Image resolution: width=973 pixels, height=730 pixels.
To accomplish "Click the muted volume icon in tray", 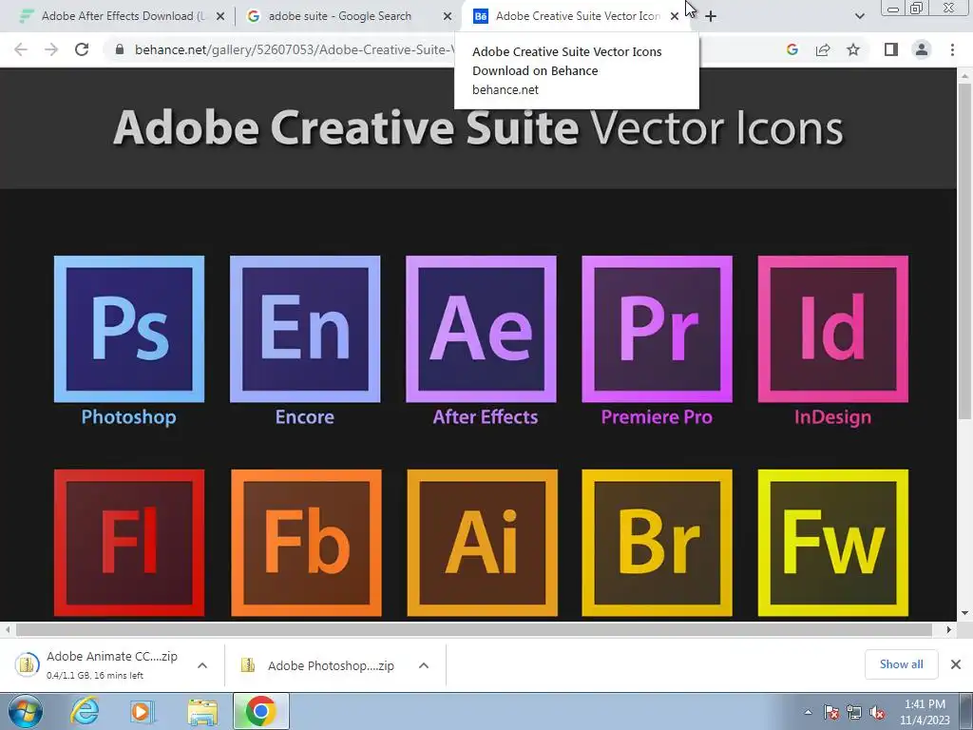I will 877,713.
